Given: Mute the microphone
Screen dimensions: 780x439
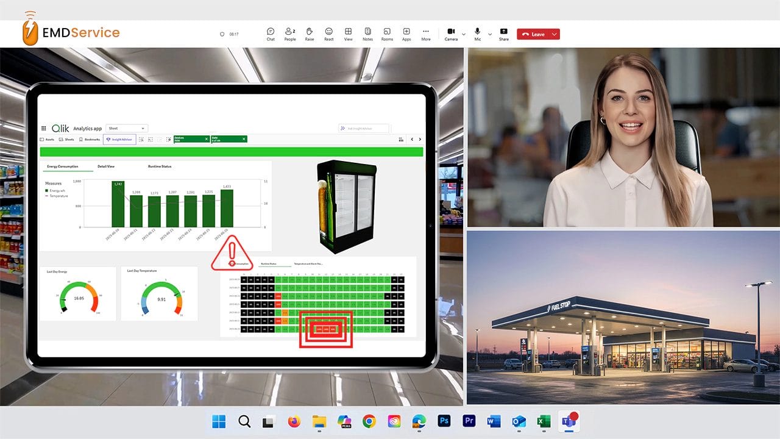Looking at the screenshot, I should (x=477, y=32).
